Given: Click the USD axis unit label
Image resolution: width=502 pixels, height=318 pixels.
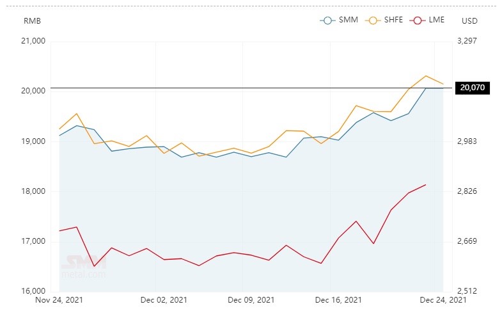Looking at the screenshot, I should coord(469,21).
